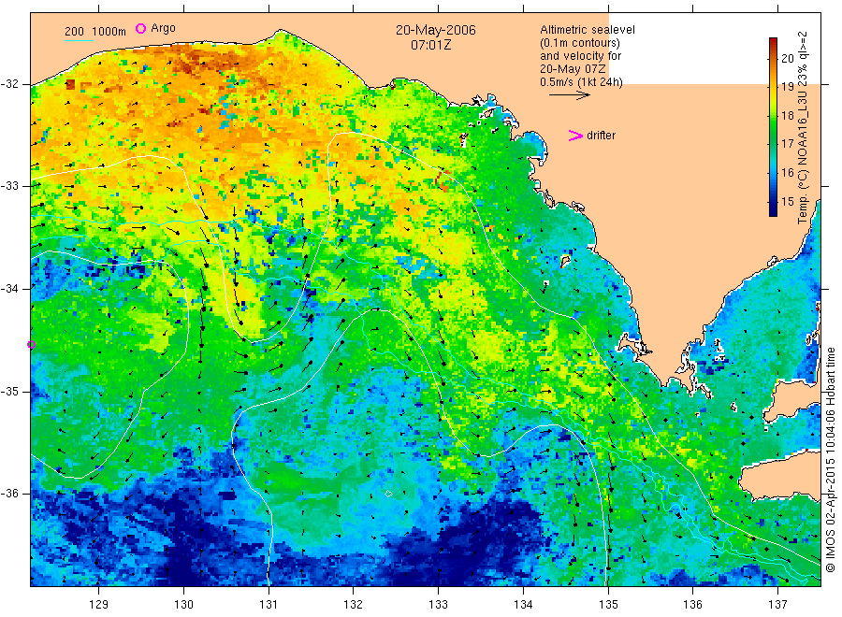Viewport: 842px width, 617px height.
Task: Click the longitude label 133
Action: coord(438,605)
